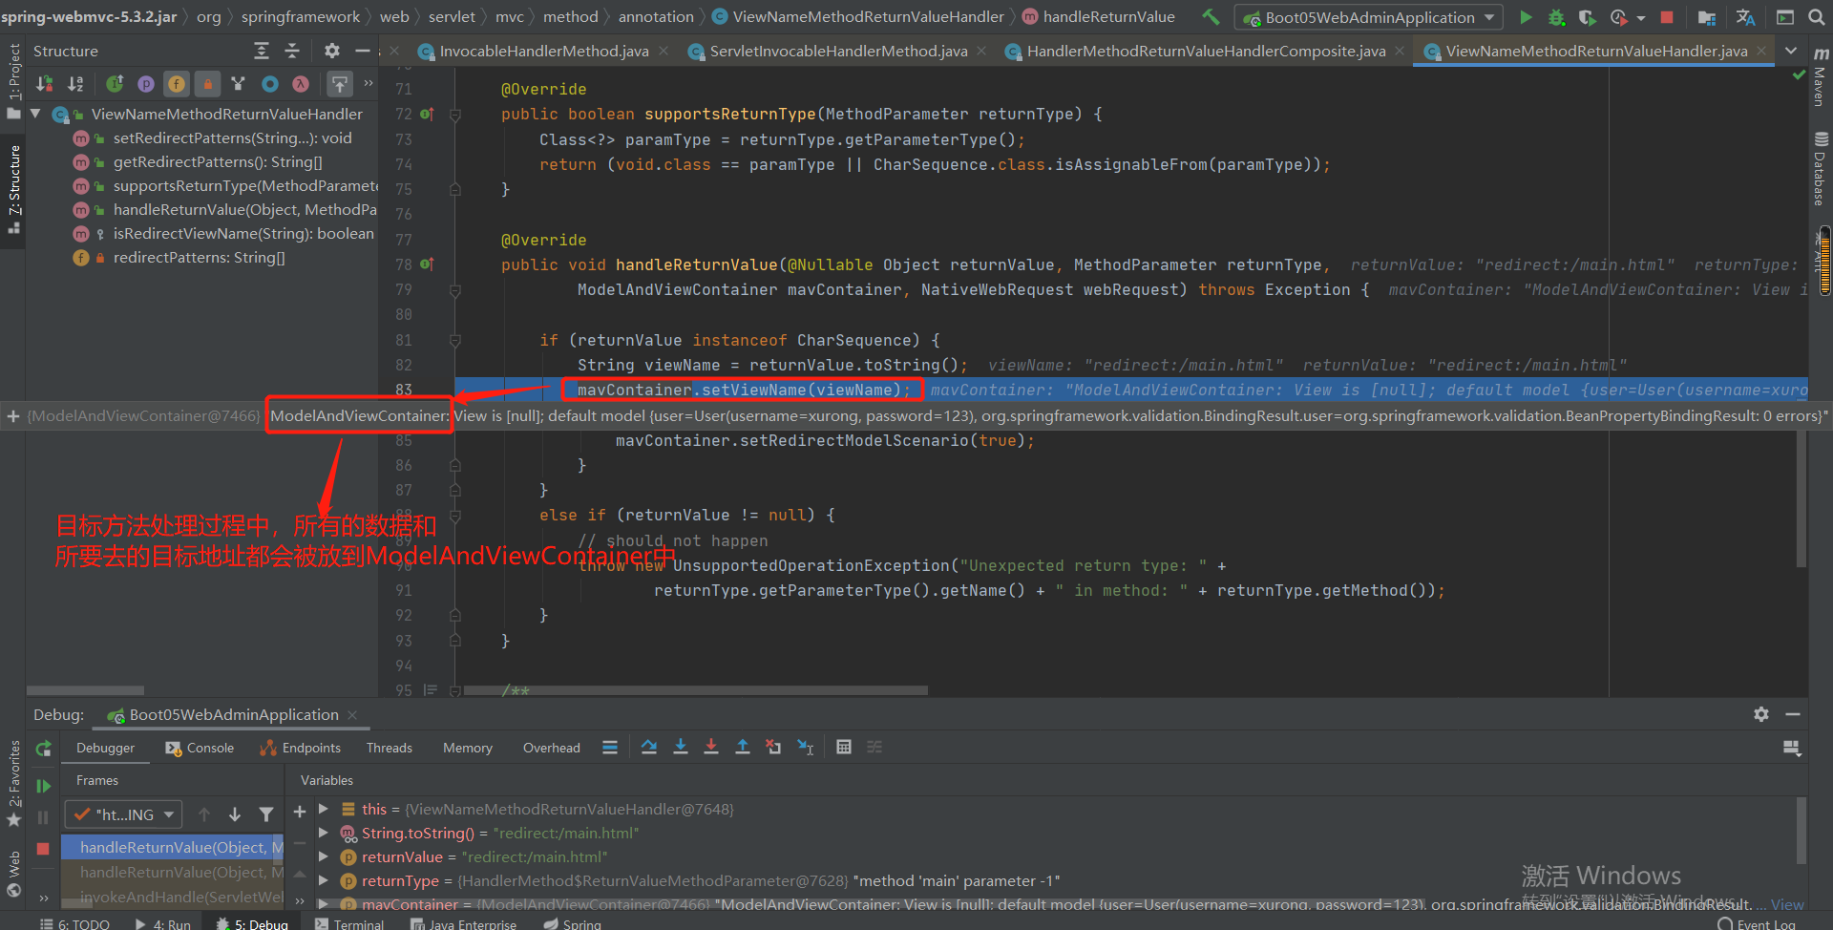Click View link for mavContainer value
The height and width of the screenshot is (930, 1833).
coord(1787,904)
